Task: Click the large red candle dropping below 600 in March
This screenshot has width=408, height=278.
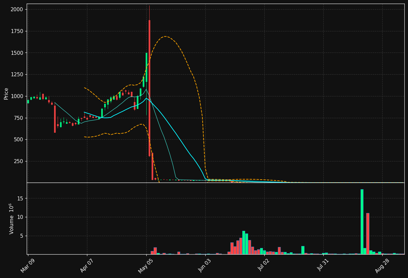Action: (55, 119)
